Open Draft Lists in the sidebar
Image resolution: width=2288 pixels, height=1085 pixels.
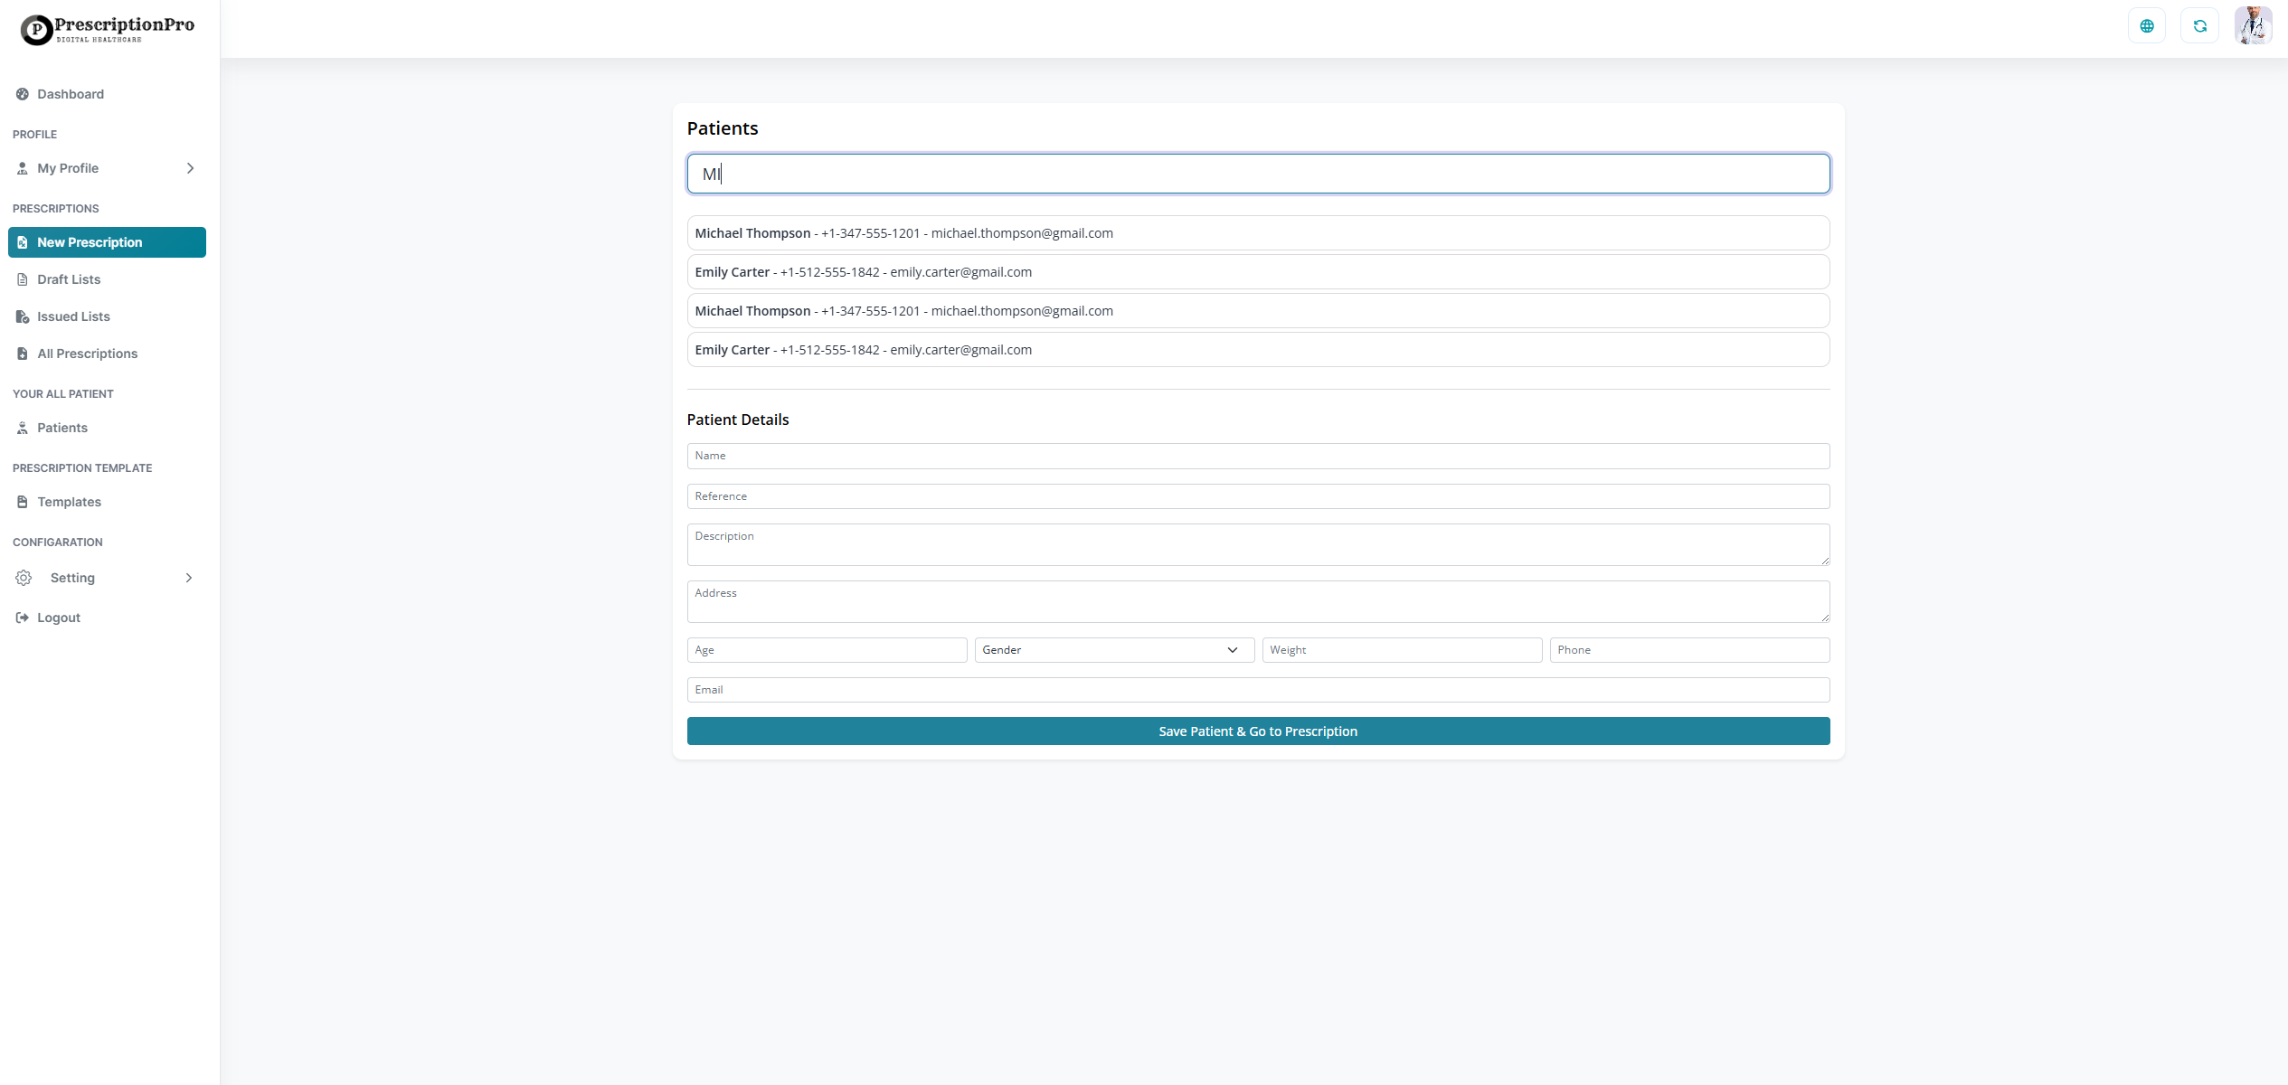click(68, 279)
